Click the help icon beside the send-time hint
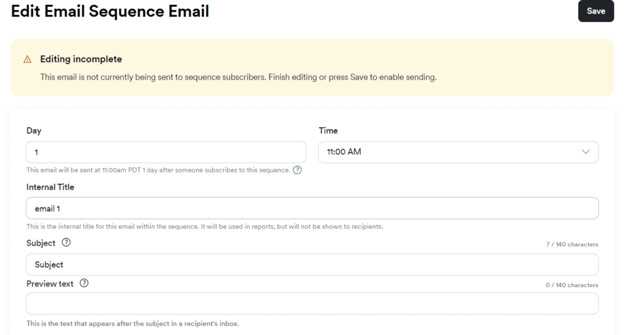This screenshot has height=335, width=628. [297, 170]
